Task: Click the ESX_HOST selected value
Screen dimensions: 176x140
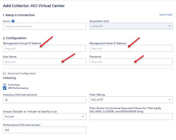Action: click(97, 100)
